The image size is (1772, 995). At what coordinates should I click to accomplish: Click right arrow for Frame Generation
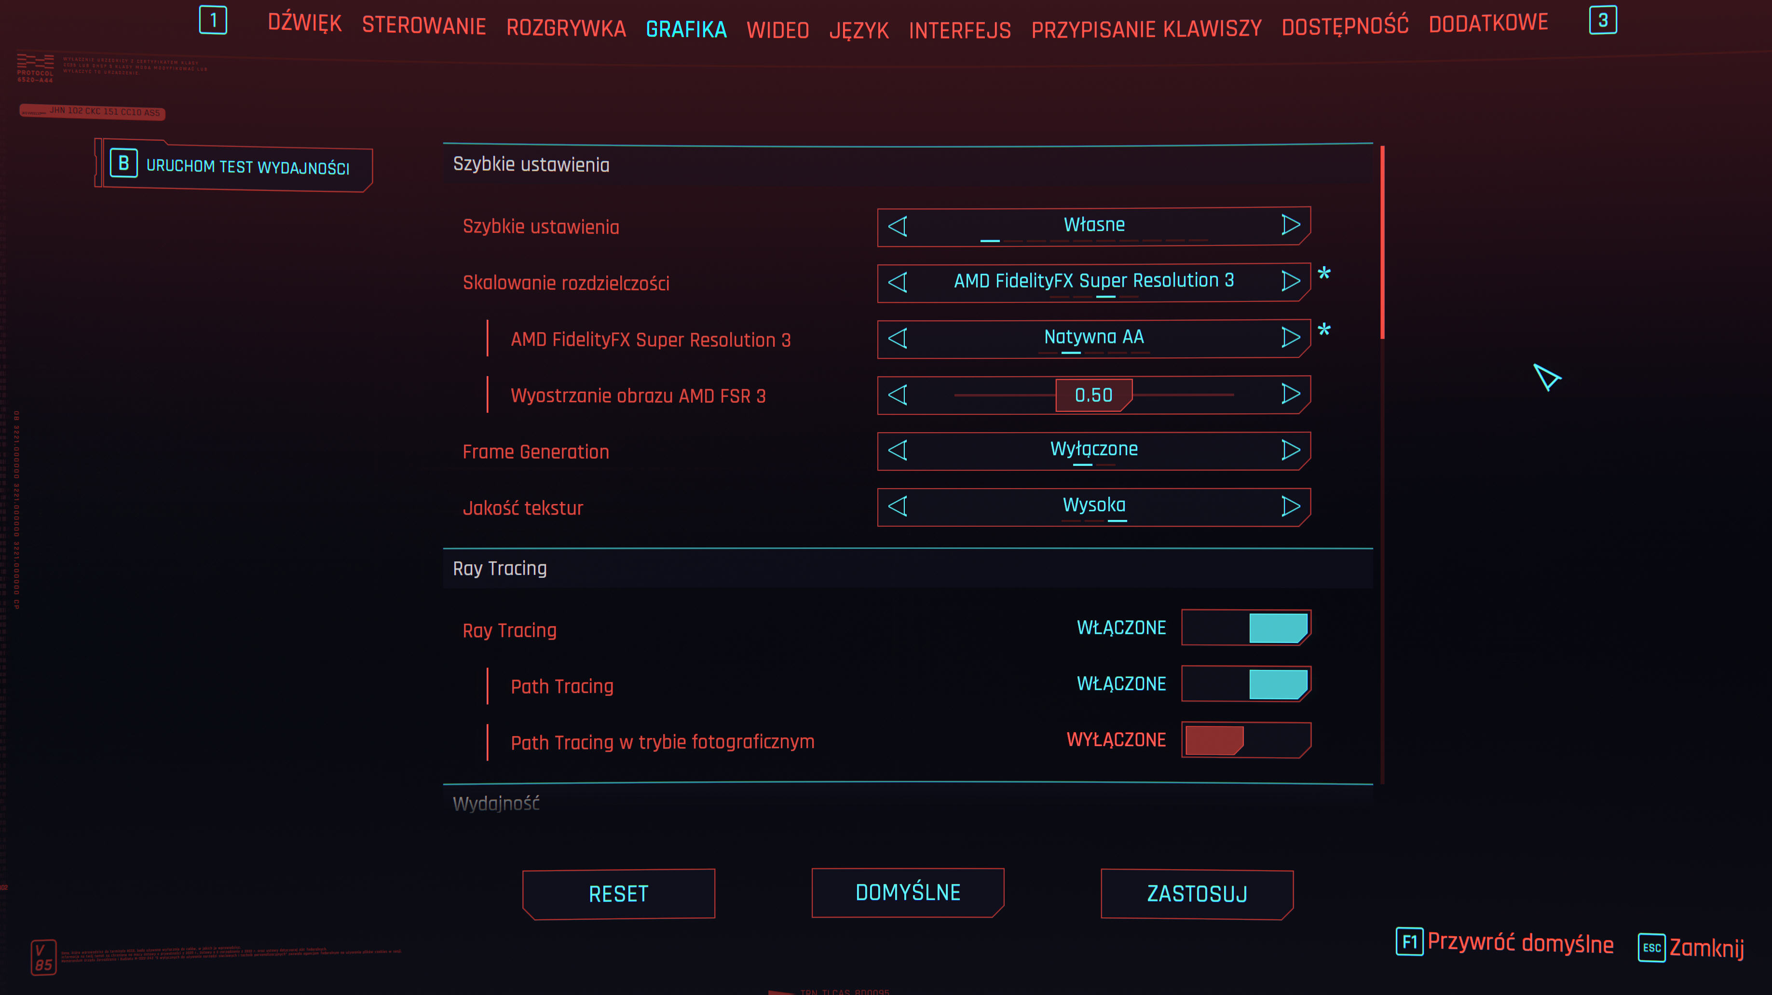point(1291,450)
